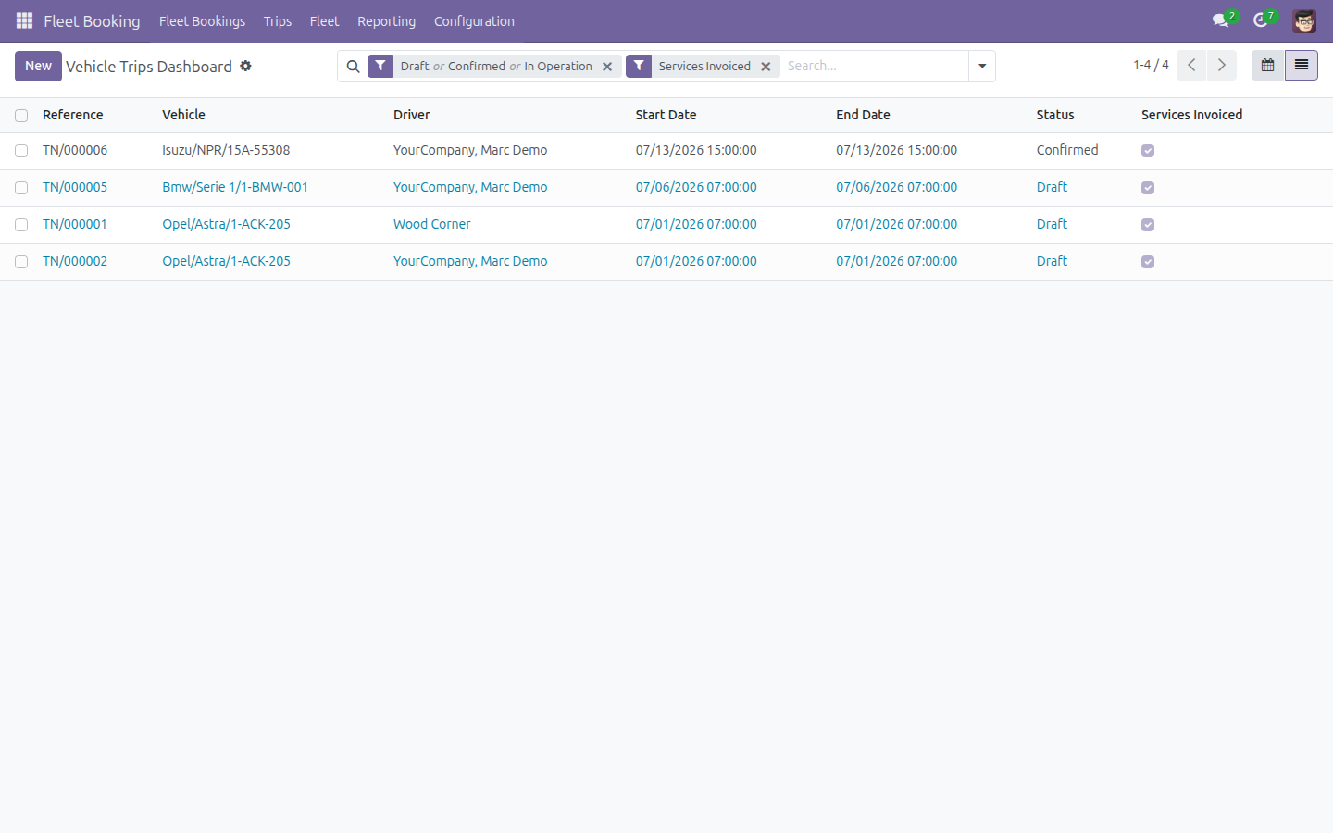The image size is (1333, 833).
Task: Select the row checkbox for TN/000001
Action: coord(21,225)
